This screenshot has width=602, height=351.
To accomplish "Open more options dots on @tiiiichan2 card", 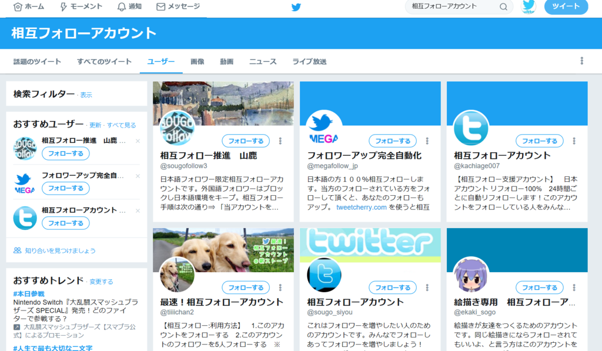I will [280, 288].
